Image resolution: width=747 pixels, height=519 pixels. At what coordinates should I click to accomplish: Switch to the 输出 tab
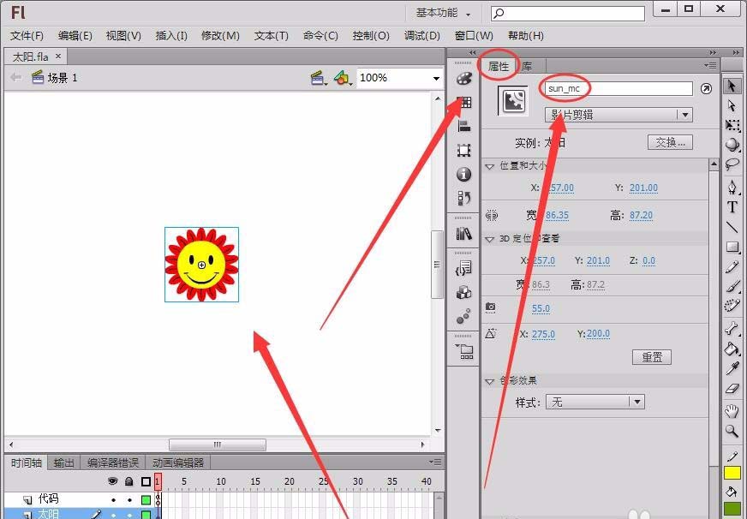point(64,462)
